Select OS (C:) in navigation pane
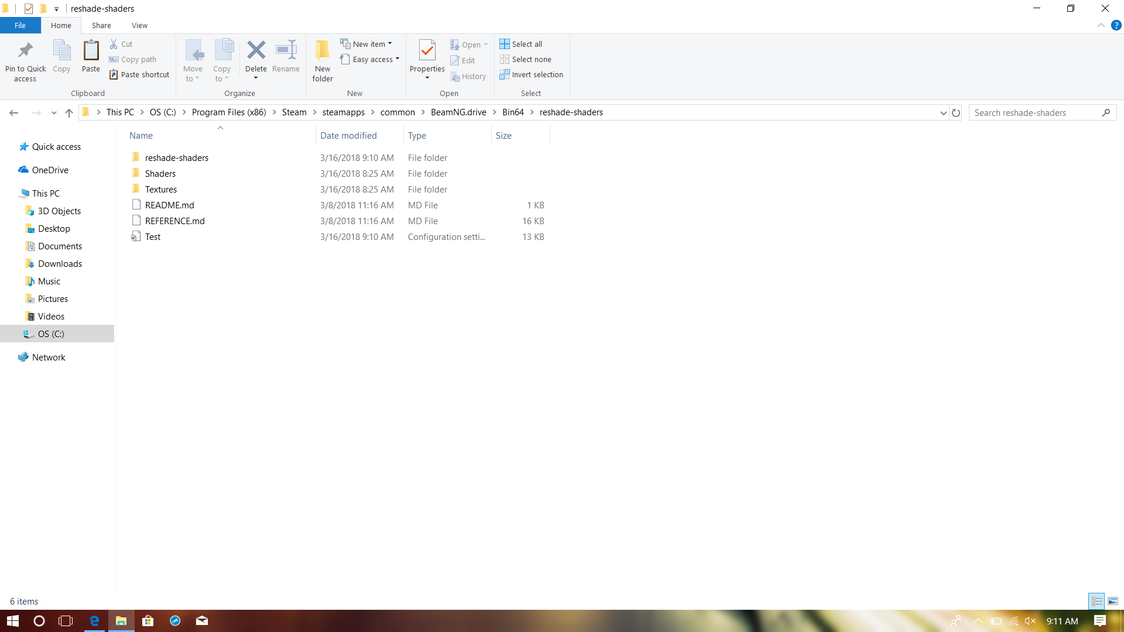 [57, 334]
